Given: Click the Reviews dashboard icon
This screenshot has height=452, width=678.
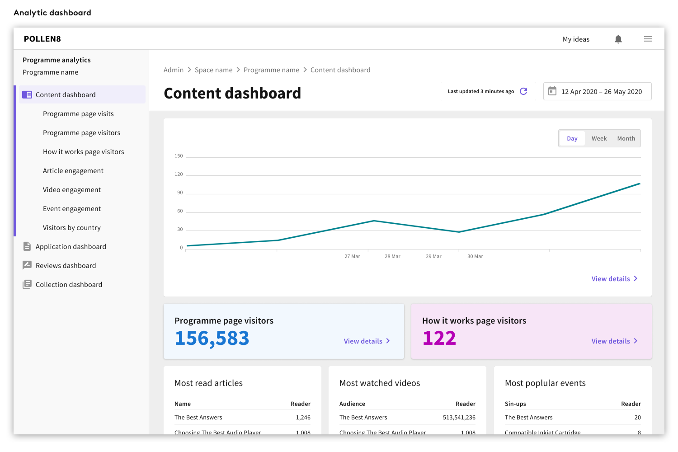Looking at the screenshot, I should (x=27, y=265).
